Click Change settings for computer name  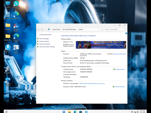pos(119,69)
